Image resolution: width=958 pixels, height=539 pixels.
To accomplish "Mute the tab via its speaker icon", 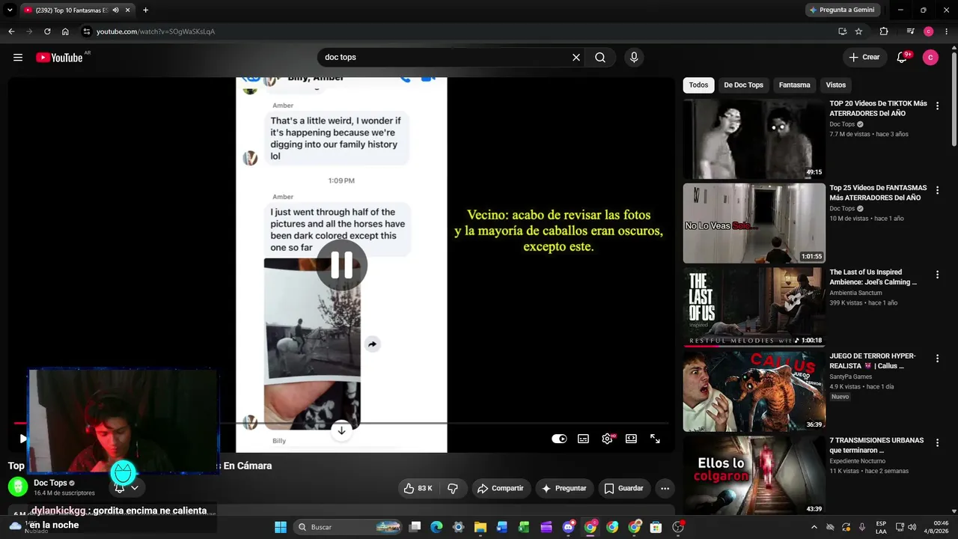I will coord(115,10).
